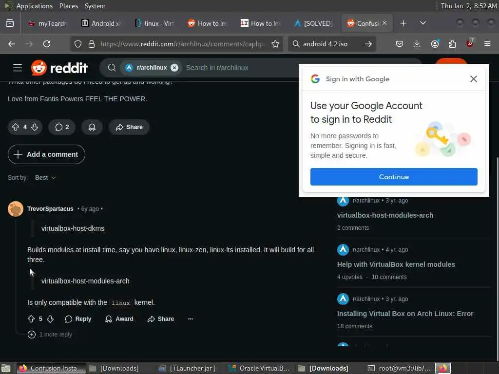
Task: Click Reddit search magnifier icon
Action: 112,68
